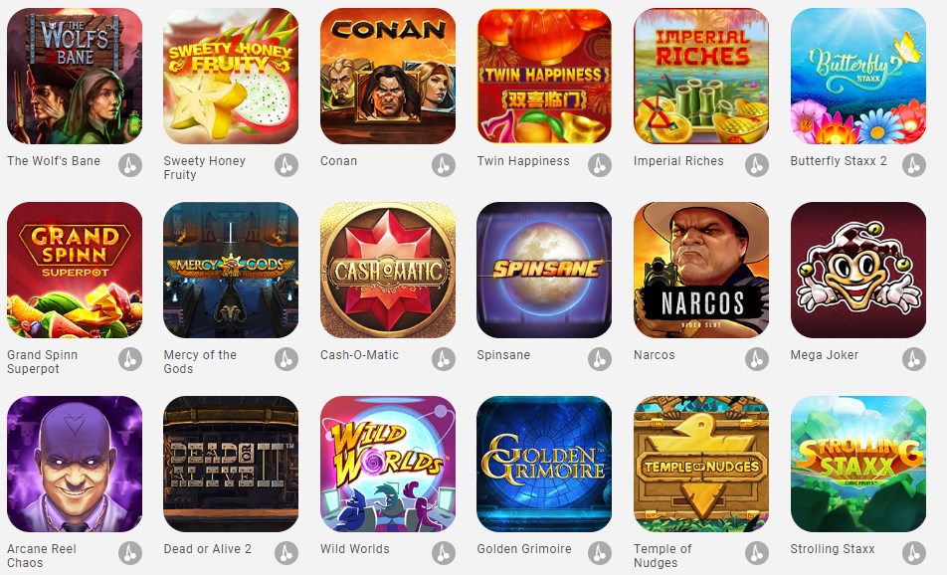
Task: Click the cherry icon next to Conan
Action: tap(444, 165)
